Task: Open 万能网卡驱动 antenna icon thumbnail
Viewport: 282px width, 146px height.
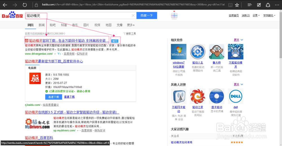Action: [179, 96]
